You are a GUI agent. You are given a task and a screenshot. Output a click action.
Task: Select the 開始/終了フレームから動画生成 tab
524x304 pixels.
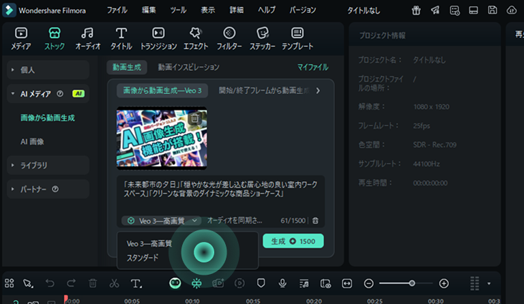264,91
